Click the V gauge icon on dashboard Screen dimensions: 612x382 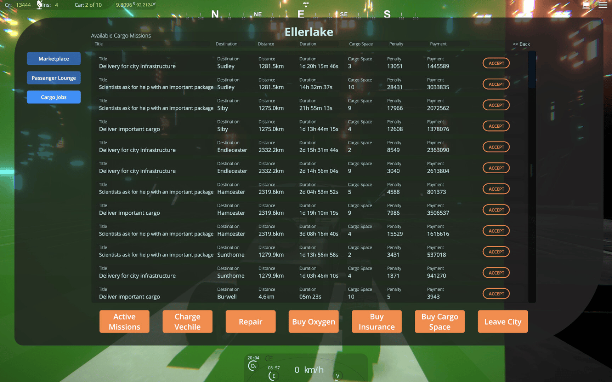pyautogui.click(x=338, y=376)
